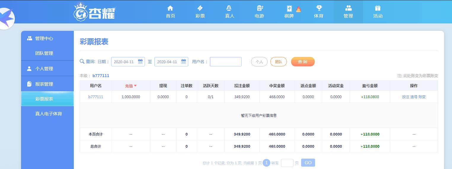
Task: Open 账变 for user b777111
Action: [422, 97]
